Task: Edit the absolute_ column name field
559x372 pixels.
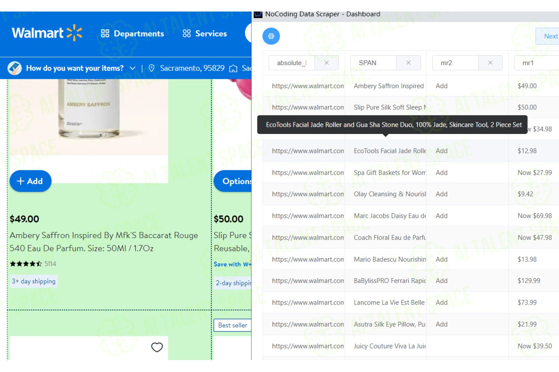Action: coord(292,63)
